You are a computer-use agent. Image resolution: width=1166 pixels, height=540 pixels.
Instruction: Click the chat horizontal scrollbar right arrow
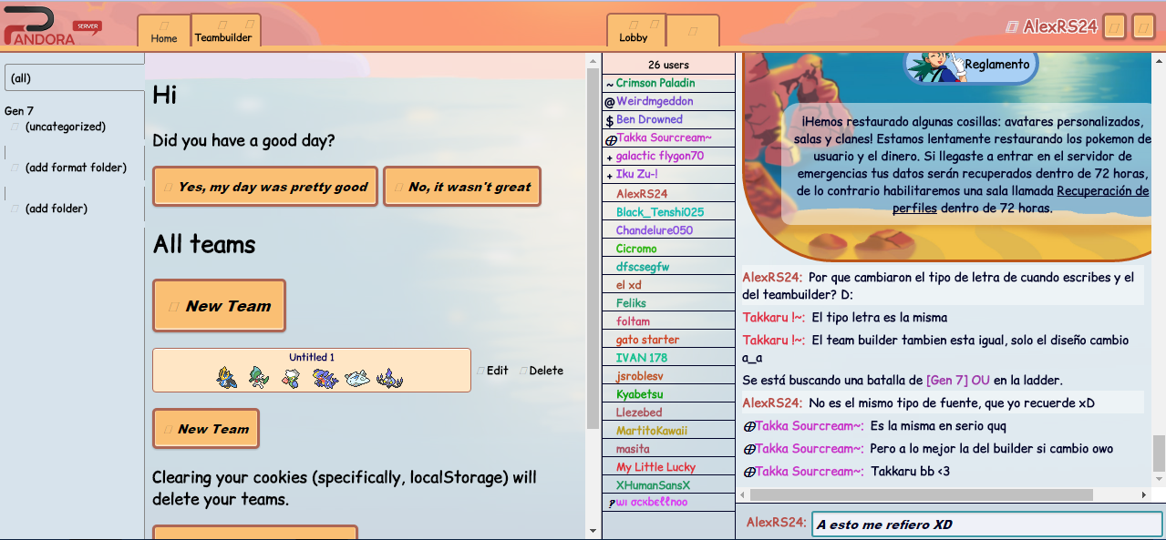(x=1144, y=494)
